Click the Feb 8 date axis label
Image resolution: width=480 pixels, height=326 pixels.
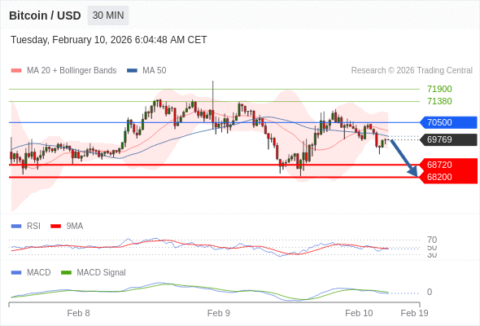[x=78, y=313]
